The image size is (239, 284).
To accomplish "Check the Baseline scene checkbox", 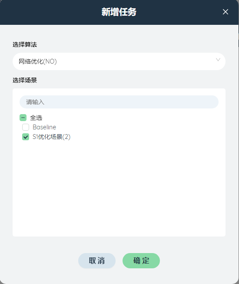I will (x=26, y=127).
